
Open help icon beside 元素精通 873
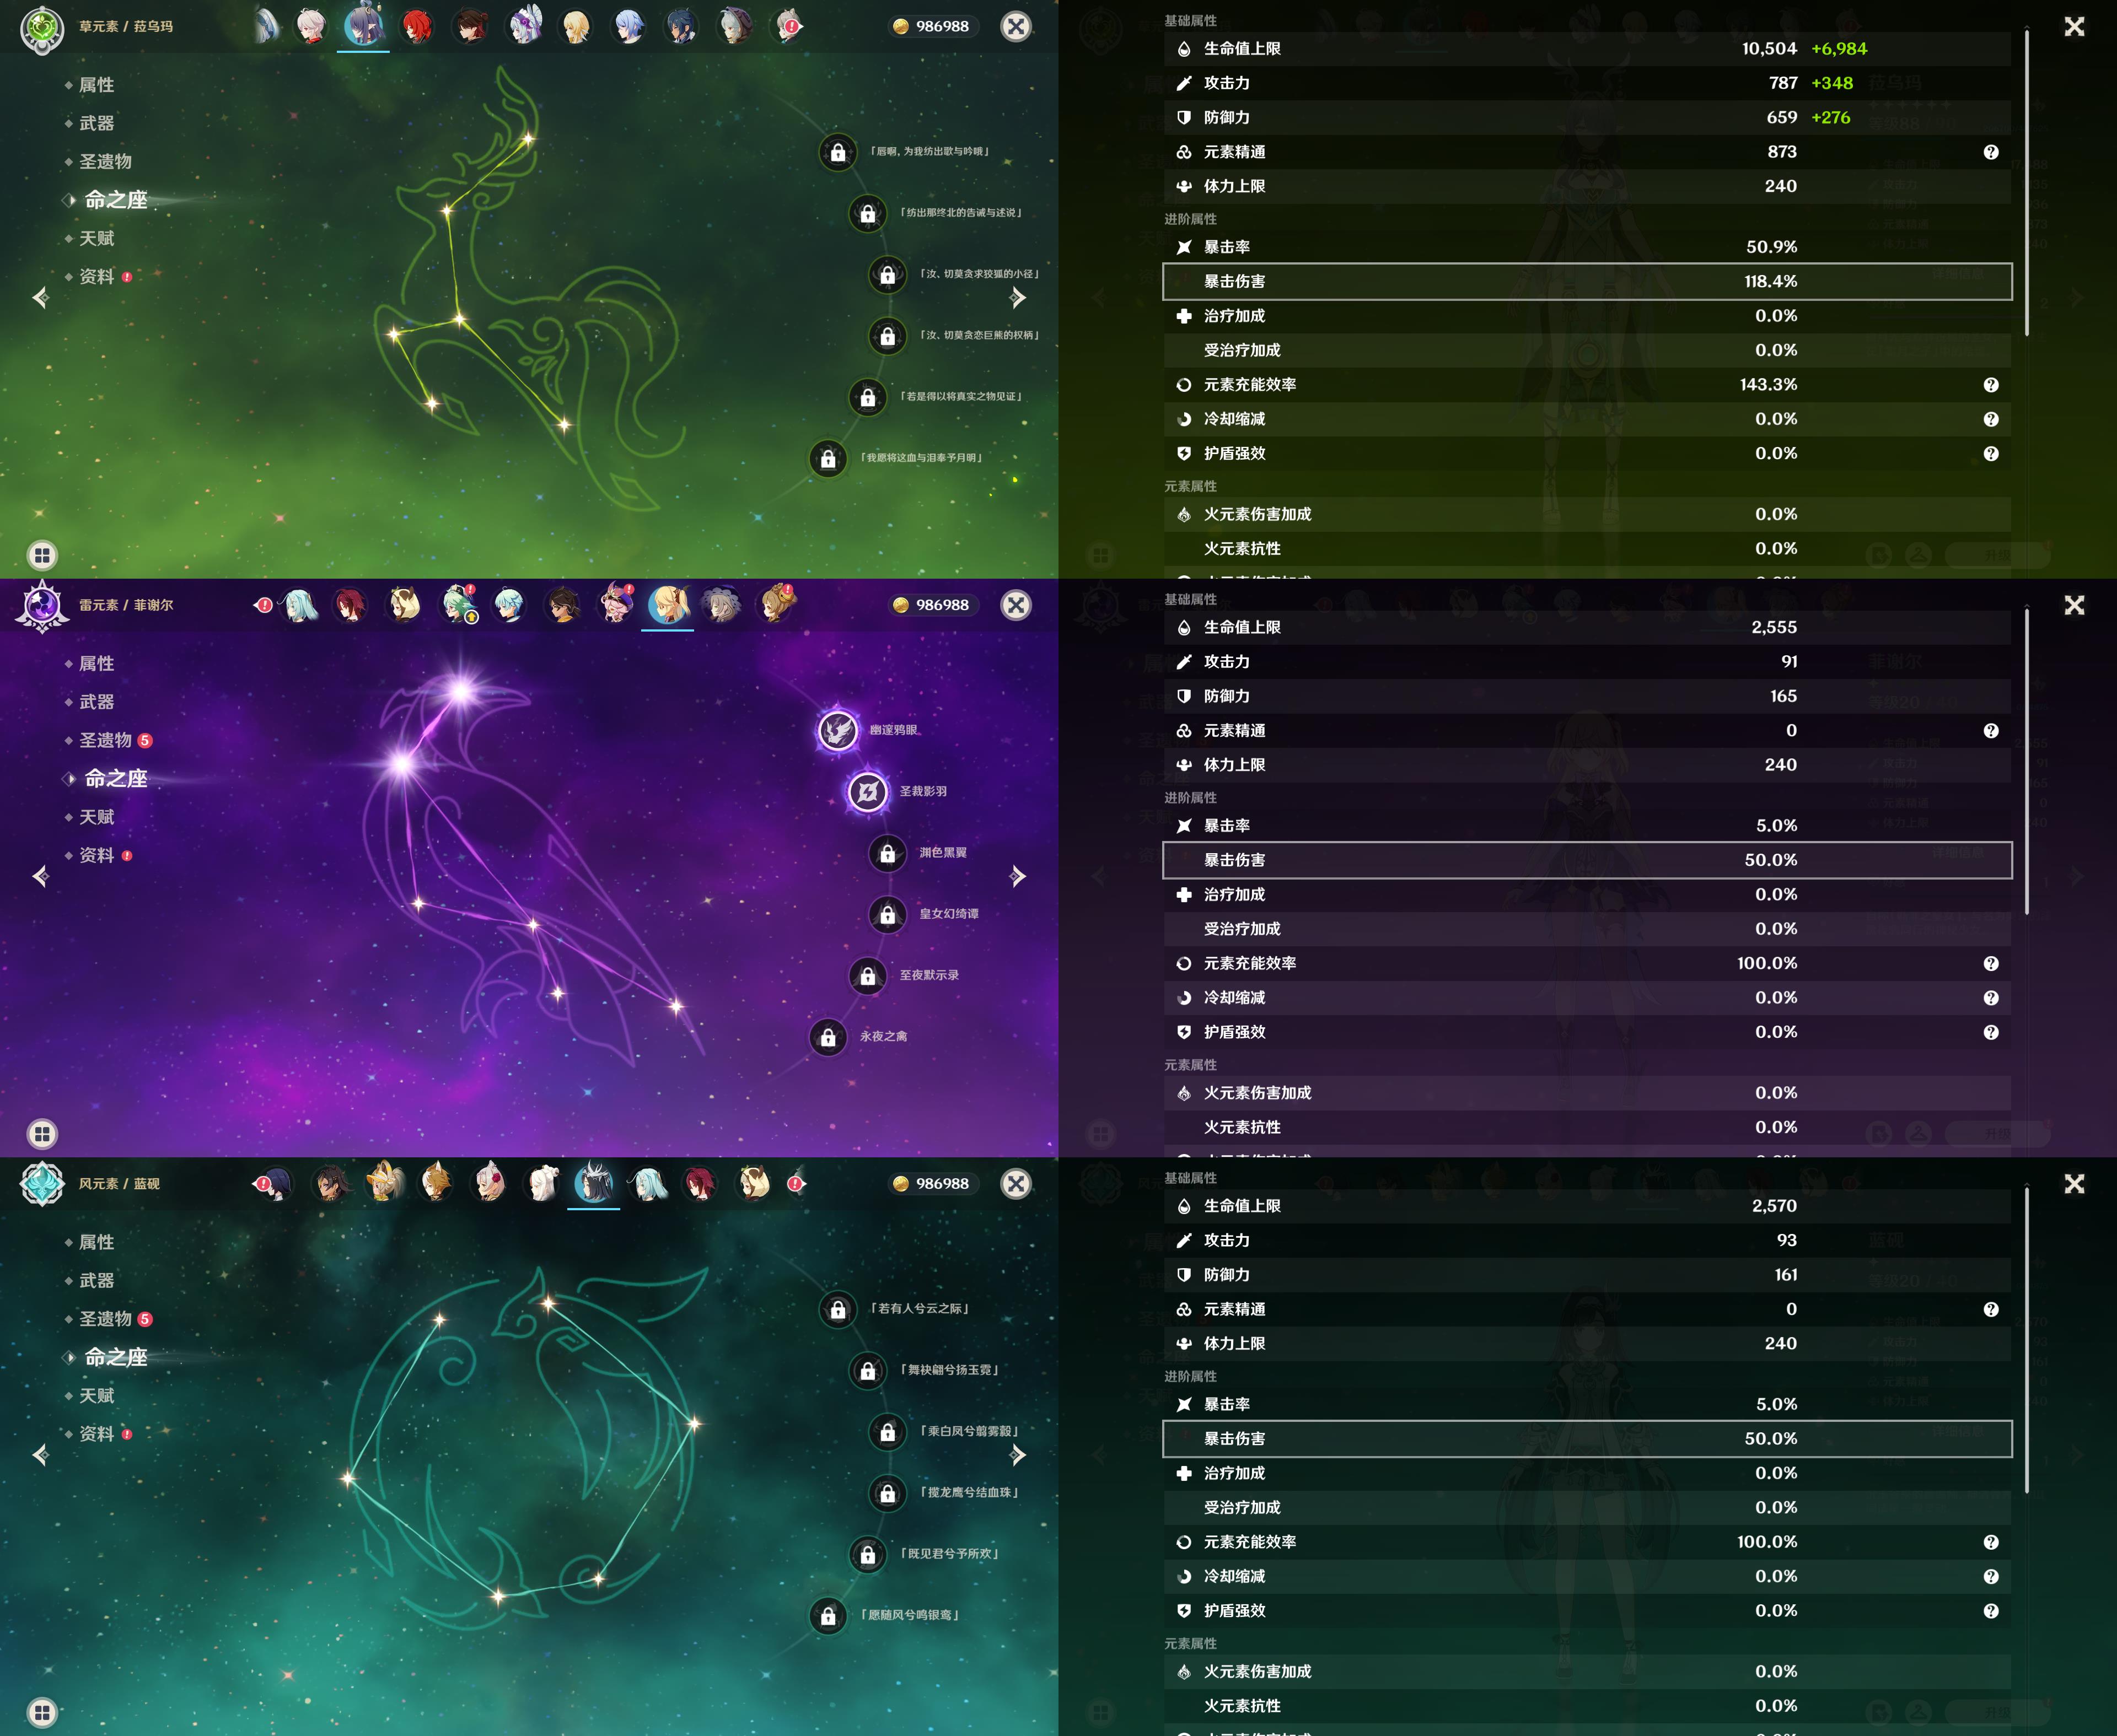1990,152
